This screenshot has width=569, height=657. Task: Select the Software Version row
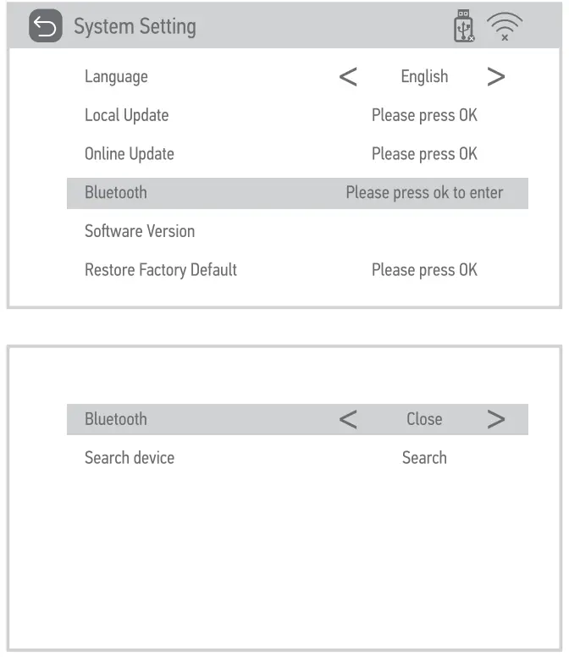click(140, 231)
